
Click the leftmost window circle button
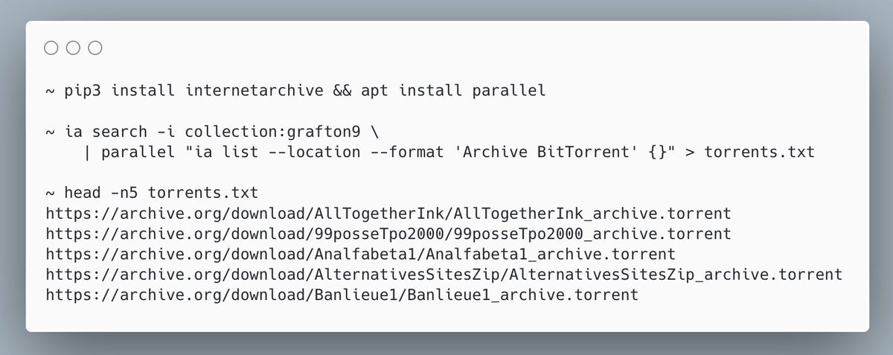coord(51,49)
